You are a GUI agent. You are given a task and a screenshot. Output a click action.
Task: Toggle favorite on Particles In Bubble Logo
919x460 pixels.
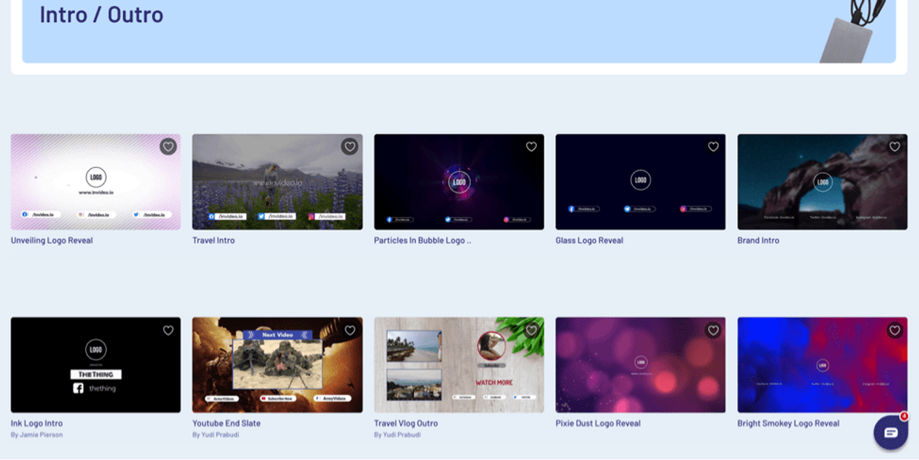click(x=530, y=147)
